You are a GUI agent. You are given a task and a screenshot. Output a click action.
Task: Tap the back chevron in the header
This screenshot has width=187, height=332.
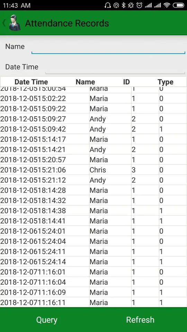click(4, 23)
